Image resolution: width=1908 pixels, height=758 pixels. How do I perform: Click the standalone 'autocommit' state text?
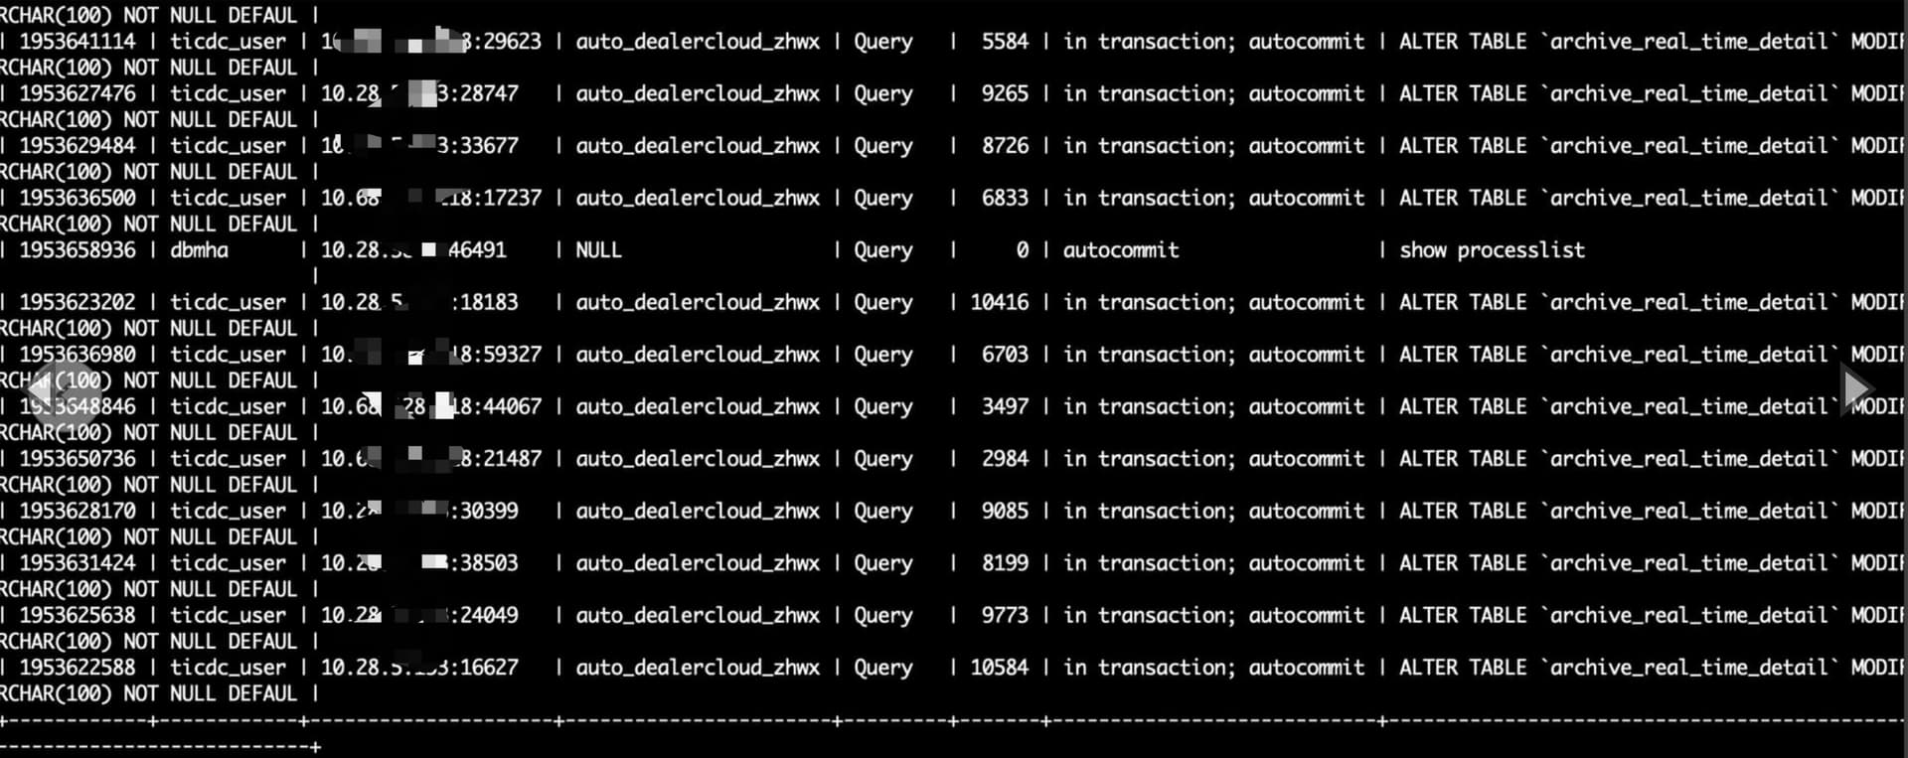1121,250
